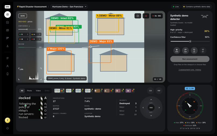
Task: Toggle the LBL labels button
Action: click(194, 50)
